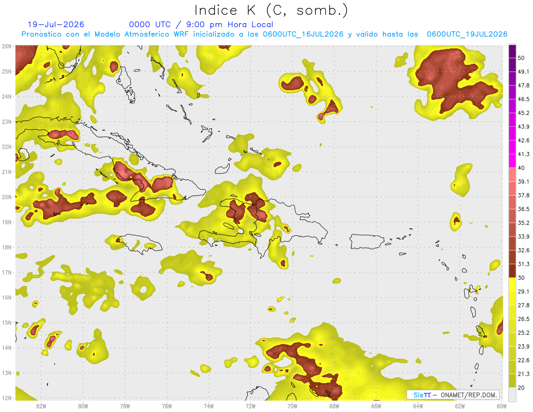533x412 pixels.
Task: Click the '24N' latitude label
Action: 6,96
